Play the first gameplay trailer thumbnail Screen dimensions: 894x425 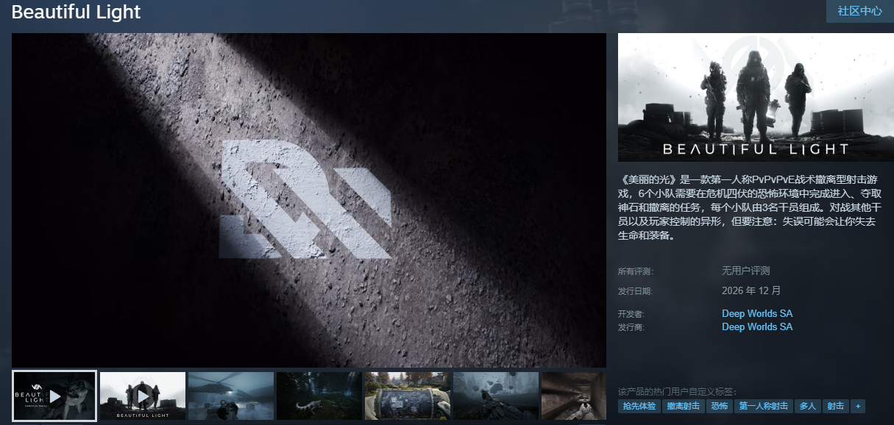click(54, 396)
